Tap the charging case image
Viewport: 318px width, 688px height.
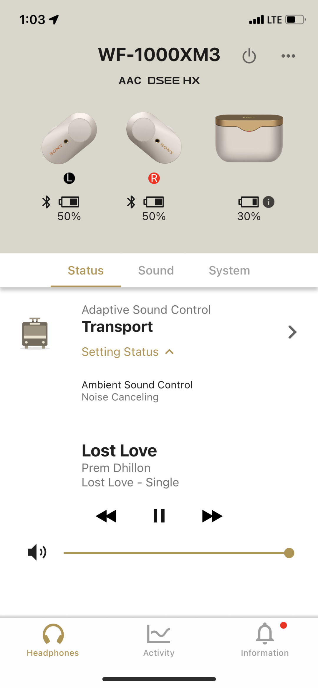tap(249, 138)
